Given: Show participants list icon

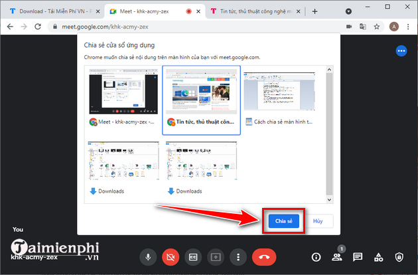Looking at the screenshot, I should 336,257.
